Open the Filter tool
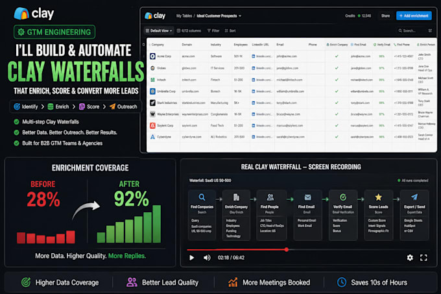This screenshot has width=441, height=294. click(213, 31)
